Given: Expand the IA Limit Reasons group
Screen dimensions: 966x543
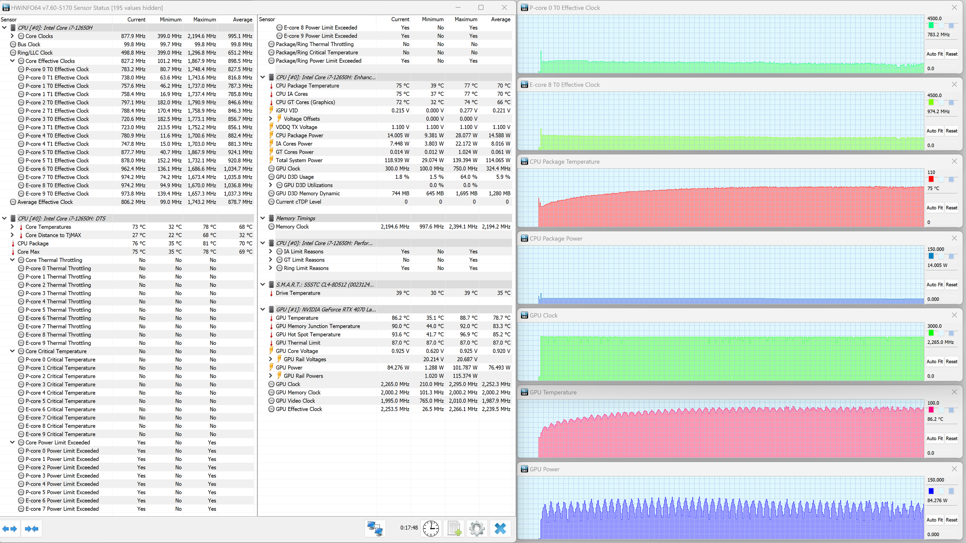Looking at the screenshot, I should [271, 252].
